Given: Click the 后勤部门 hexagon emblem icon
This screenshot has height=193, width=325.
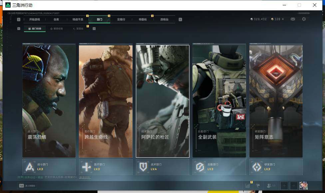Looking at the screenshot, I should pyautogui.click(x=200, y=167).
